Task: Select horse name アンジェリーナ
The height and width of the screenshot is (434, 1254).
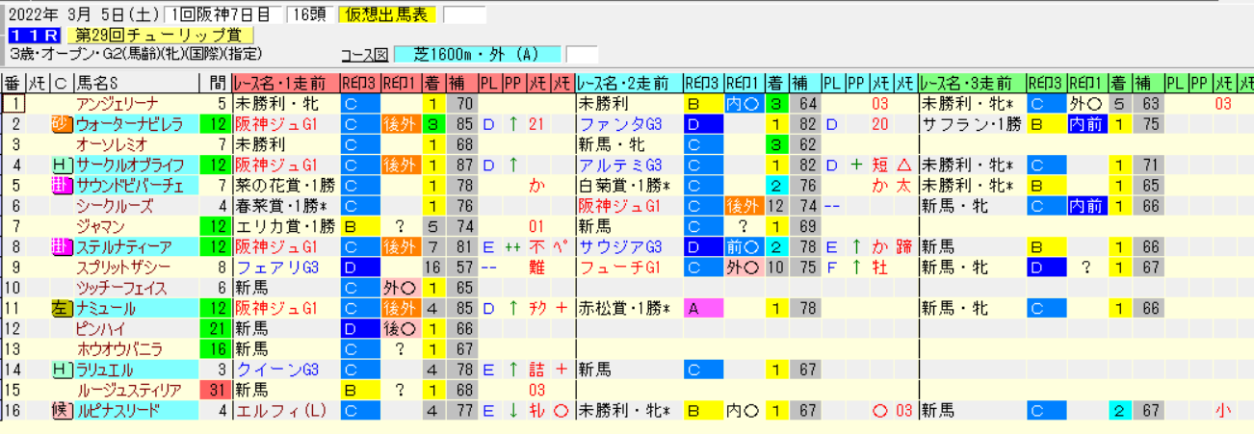Action: tap(118, 103)
